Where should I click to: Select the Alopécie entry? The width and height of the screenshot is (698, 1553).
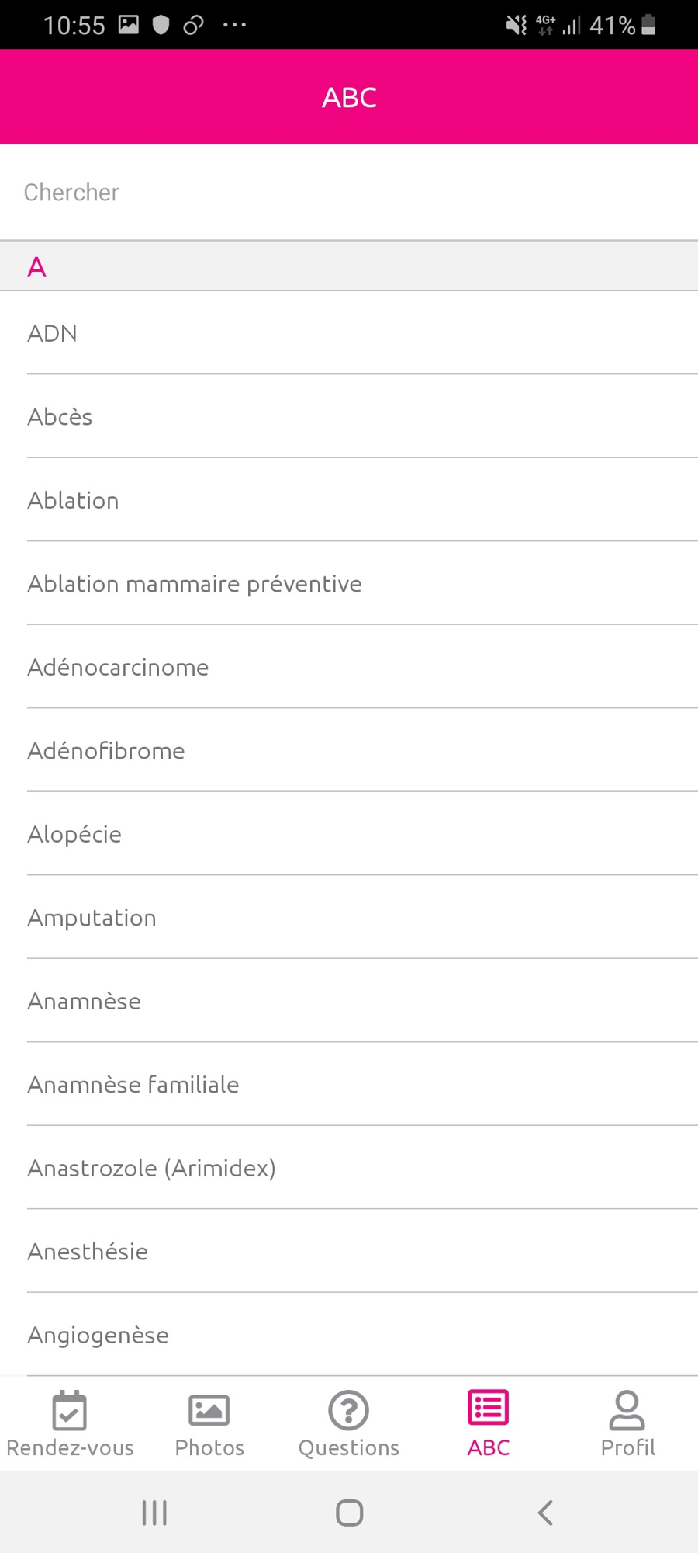tap(349, 834)
